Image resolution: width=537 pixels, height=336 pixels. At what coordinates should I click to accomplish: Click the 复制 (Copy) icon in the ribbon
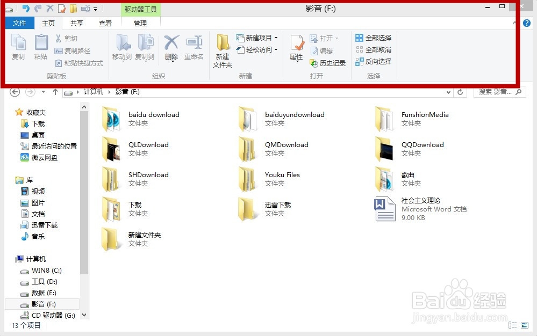tap(19, 47)
